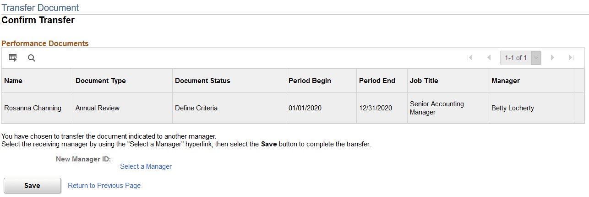Click the Betty Locherty manager cell
The width and height of the screenshot is (589, 197).
[513, 108]
